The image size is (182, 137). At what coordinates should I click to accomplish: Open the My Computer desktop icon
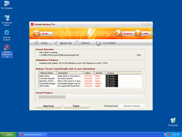(x=7, y=3)
